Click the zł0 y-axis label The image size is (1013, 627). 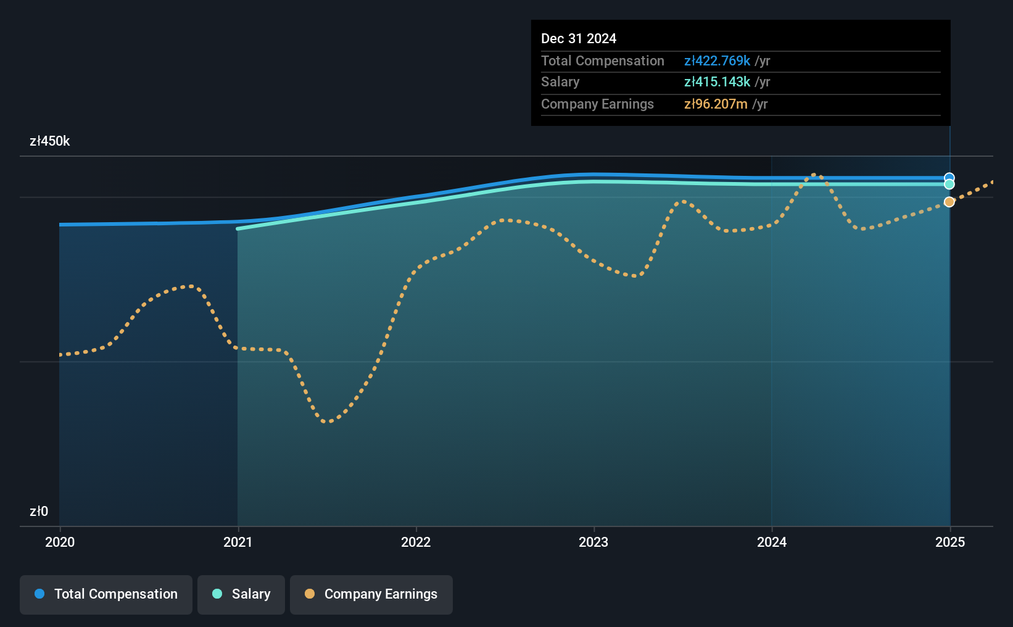tap(39, 512)
